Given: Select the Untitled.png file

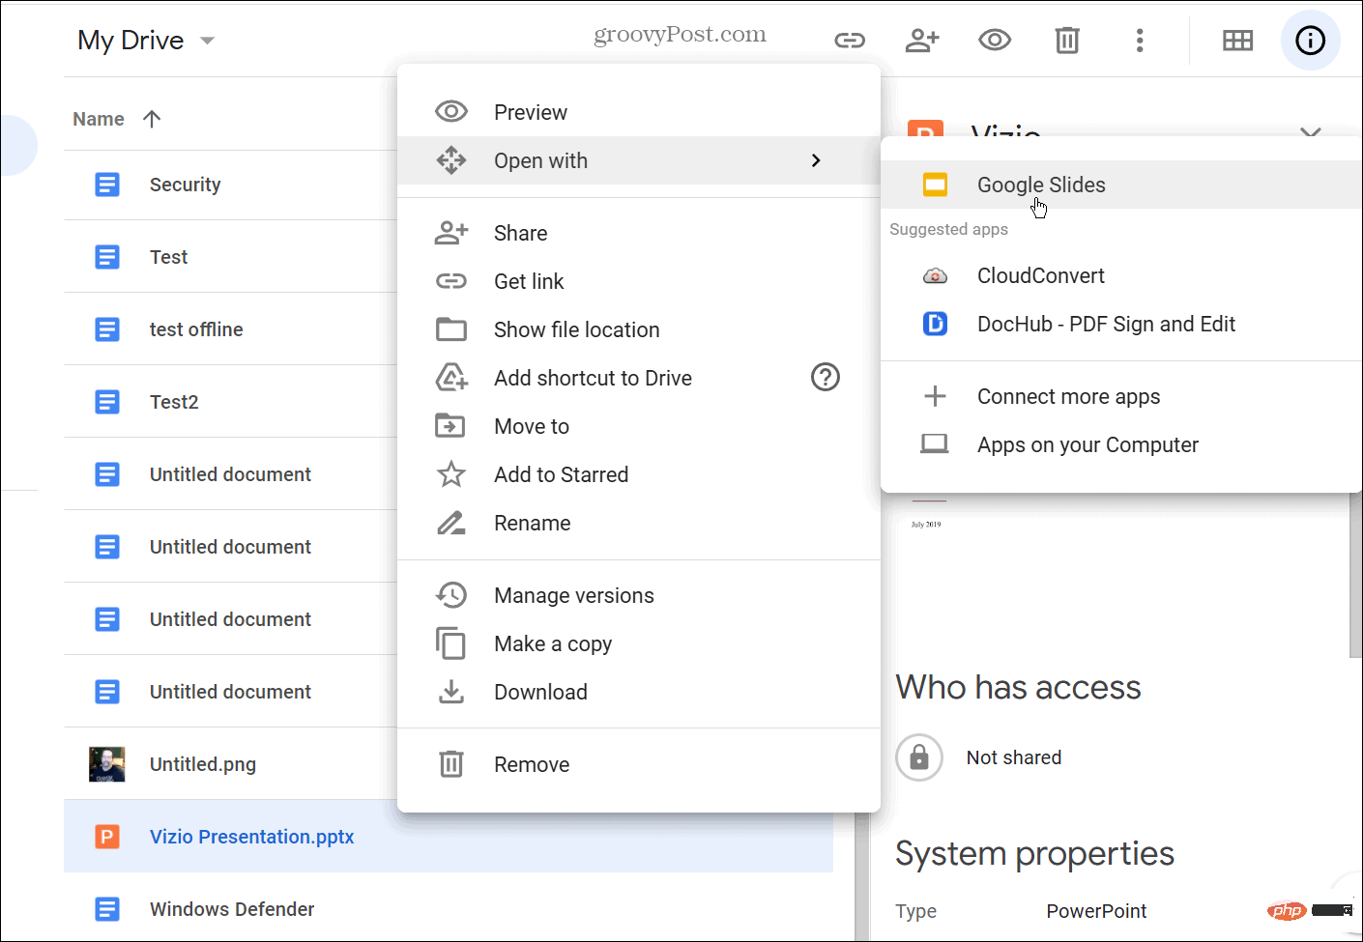Looking at the screenshot, I should 230,764.
